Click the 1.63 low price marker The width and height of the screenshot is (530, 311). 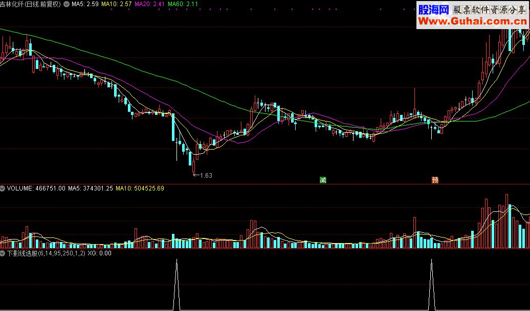(203, 175)
